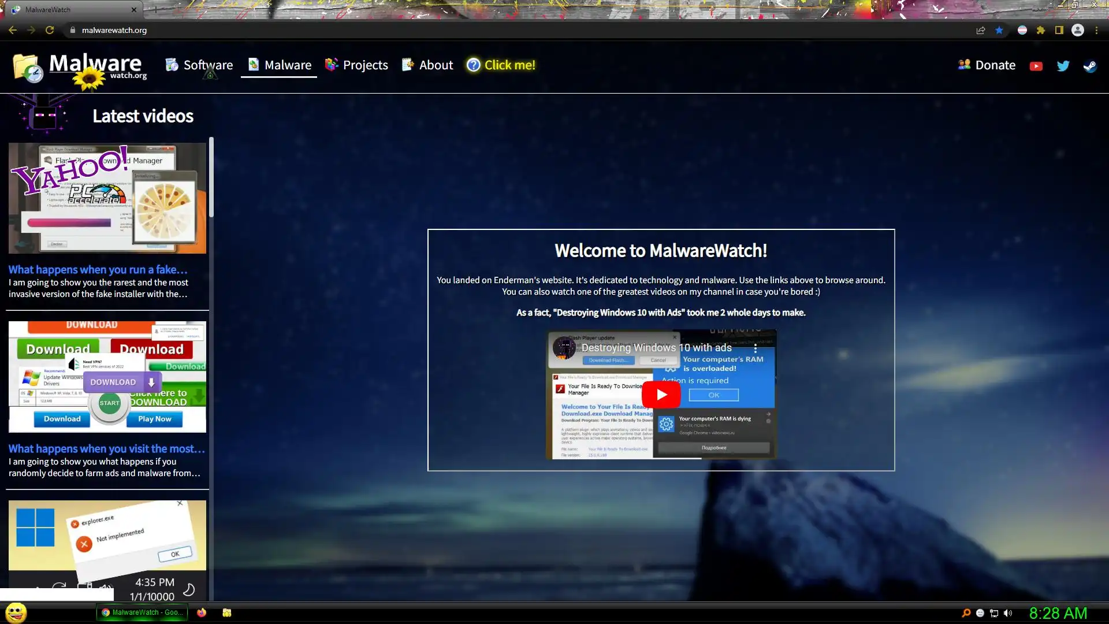Reload the page with refresh icon

pos(50,30)
